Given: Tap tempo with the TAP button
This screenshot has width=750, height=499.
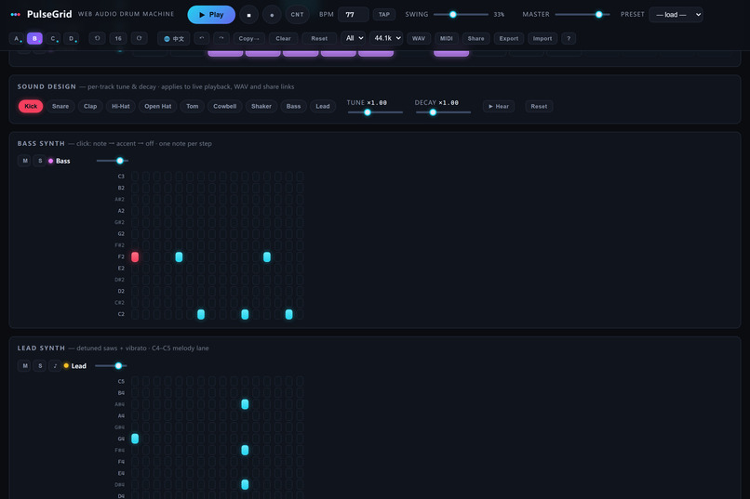Looking at the screenshot, I should pos(384,15).
